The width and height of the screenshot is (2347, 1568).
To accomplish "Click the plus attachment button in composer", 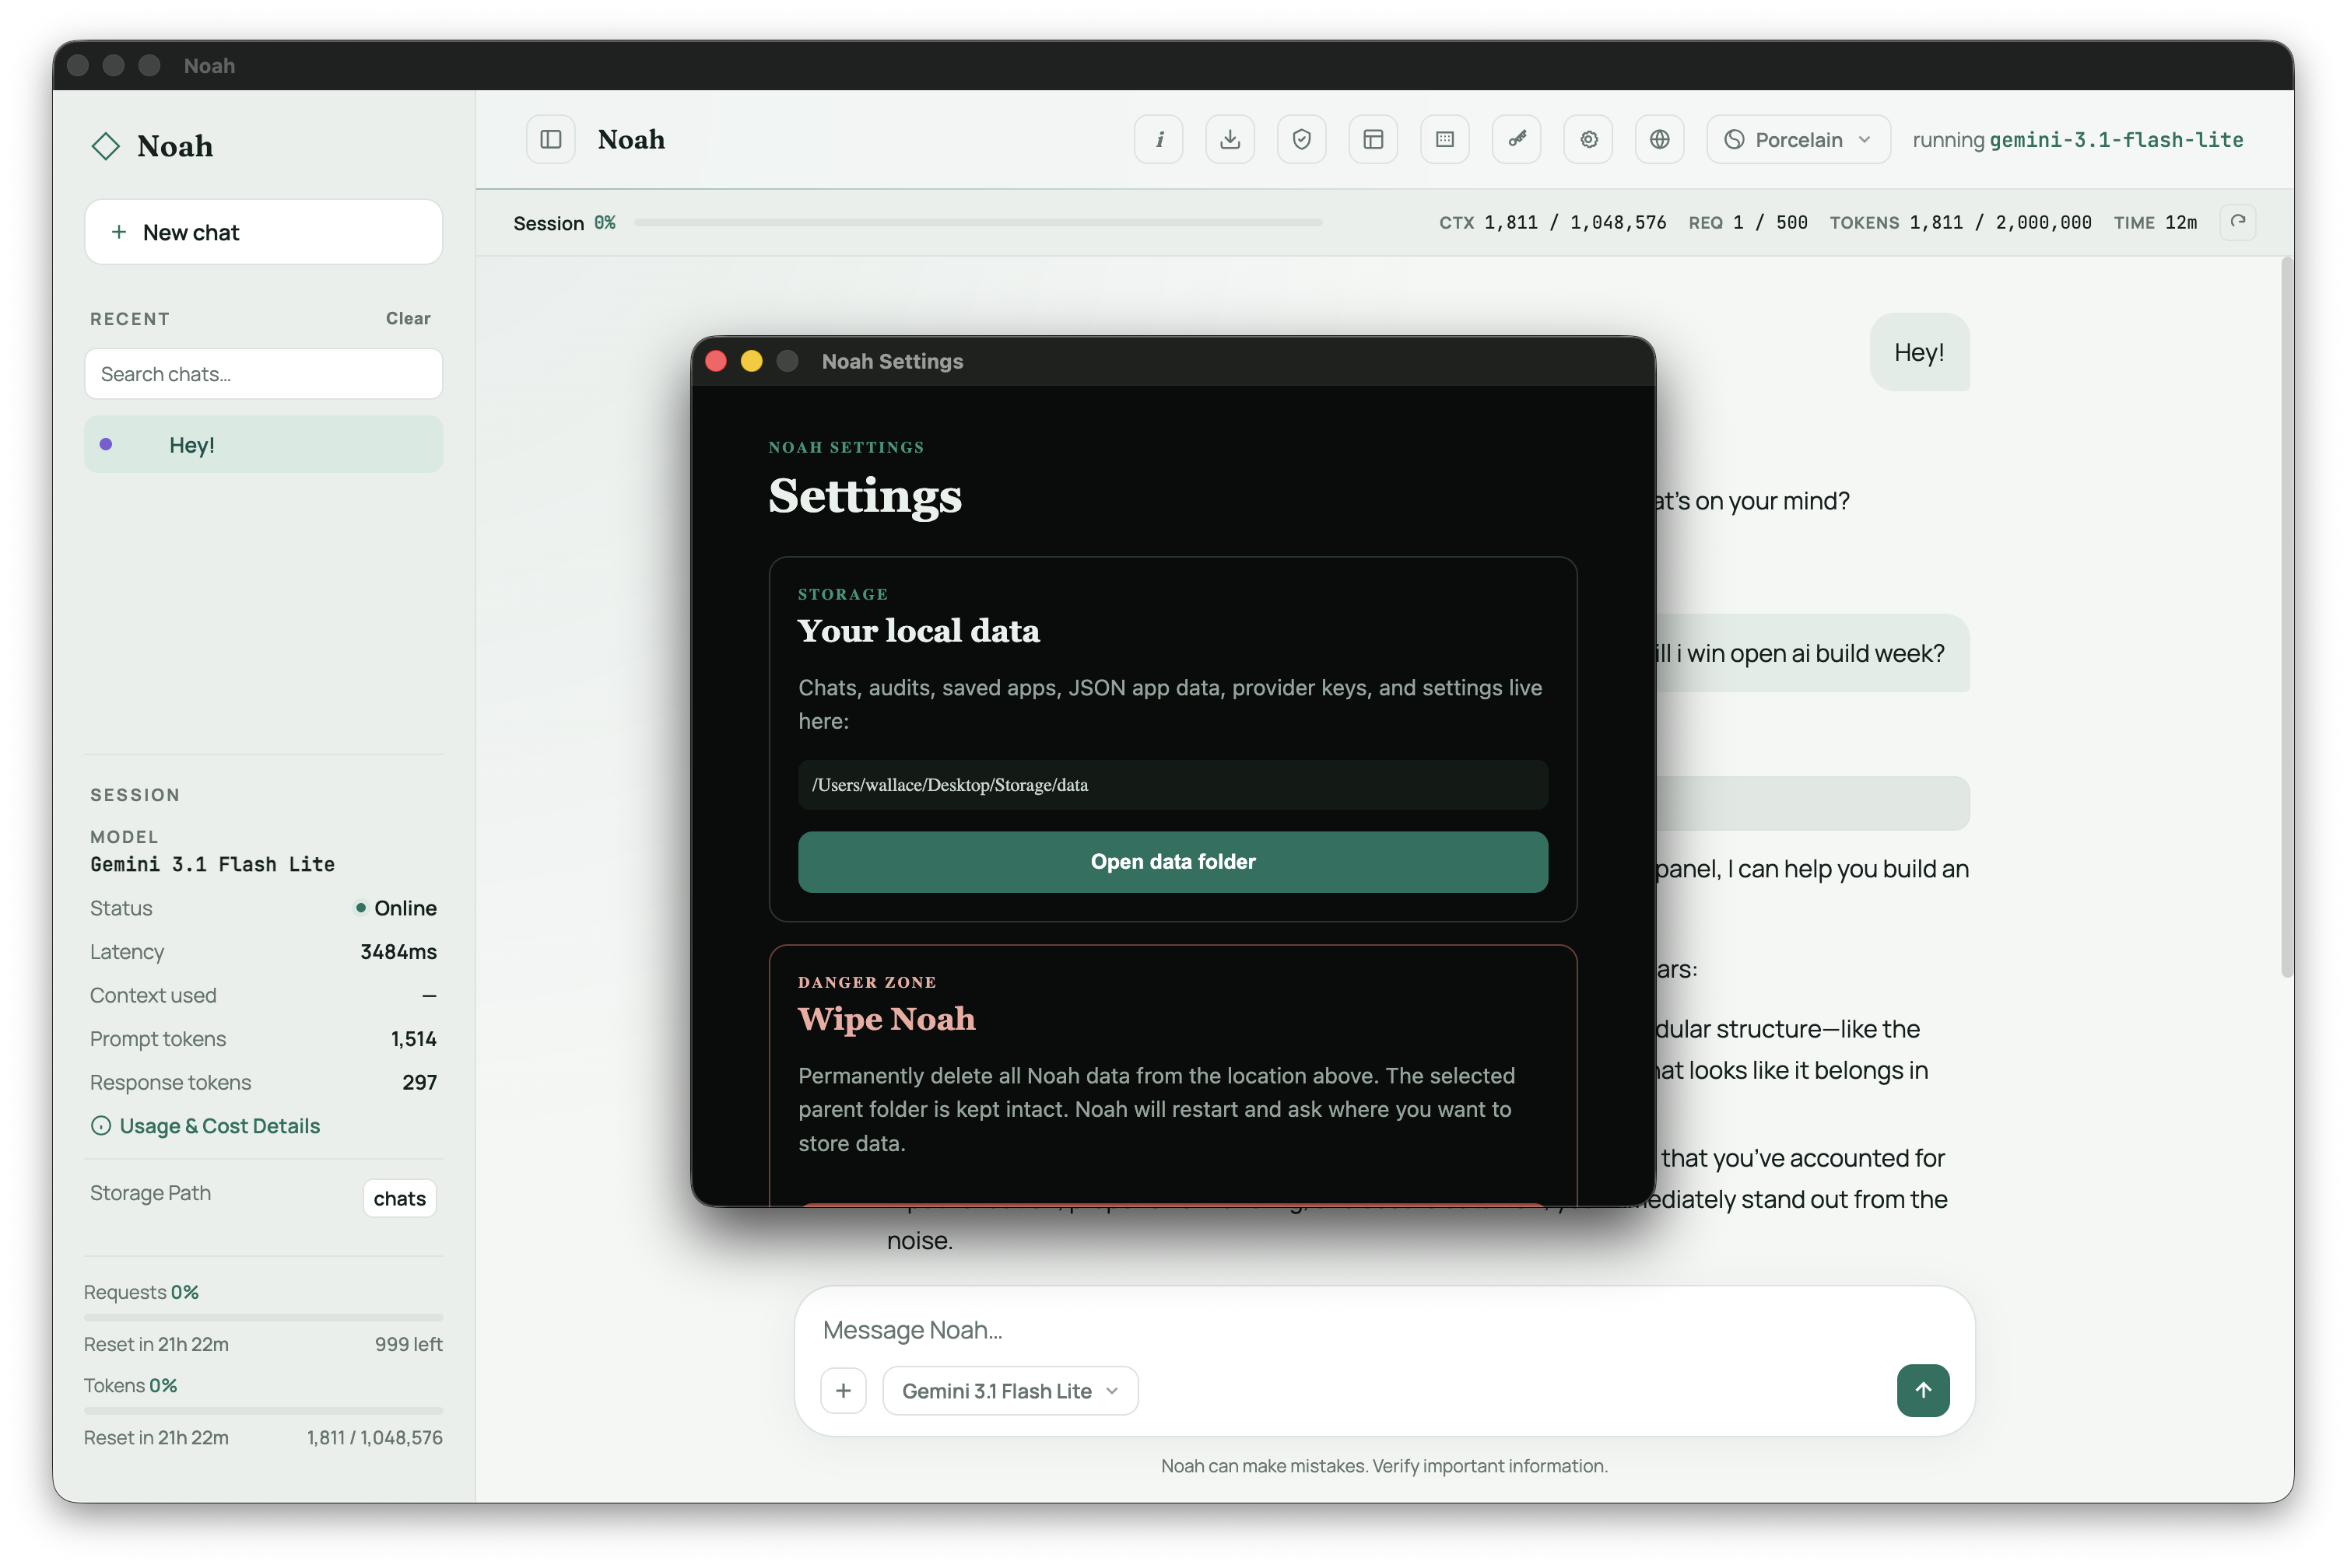I will click(x=844, y=1391).
